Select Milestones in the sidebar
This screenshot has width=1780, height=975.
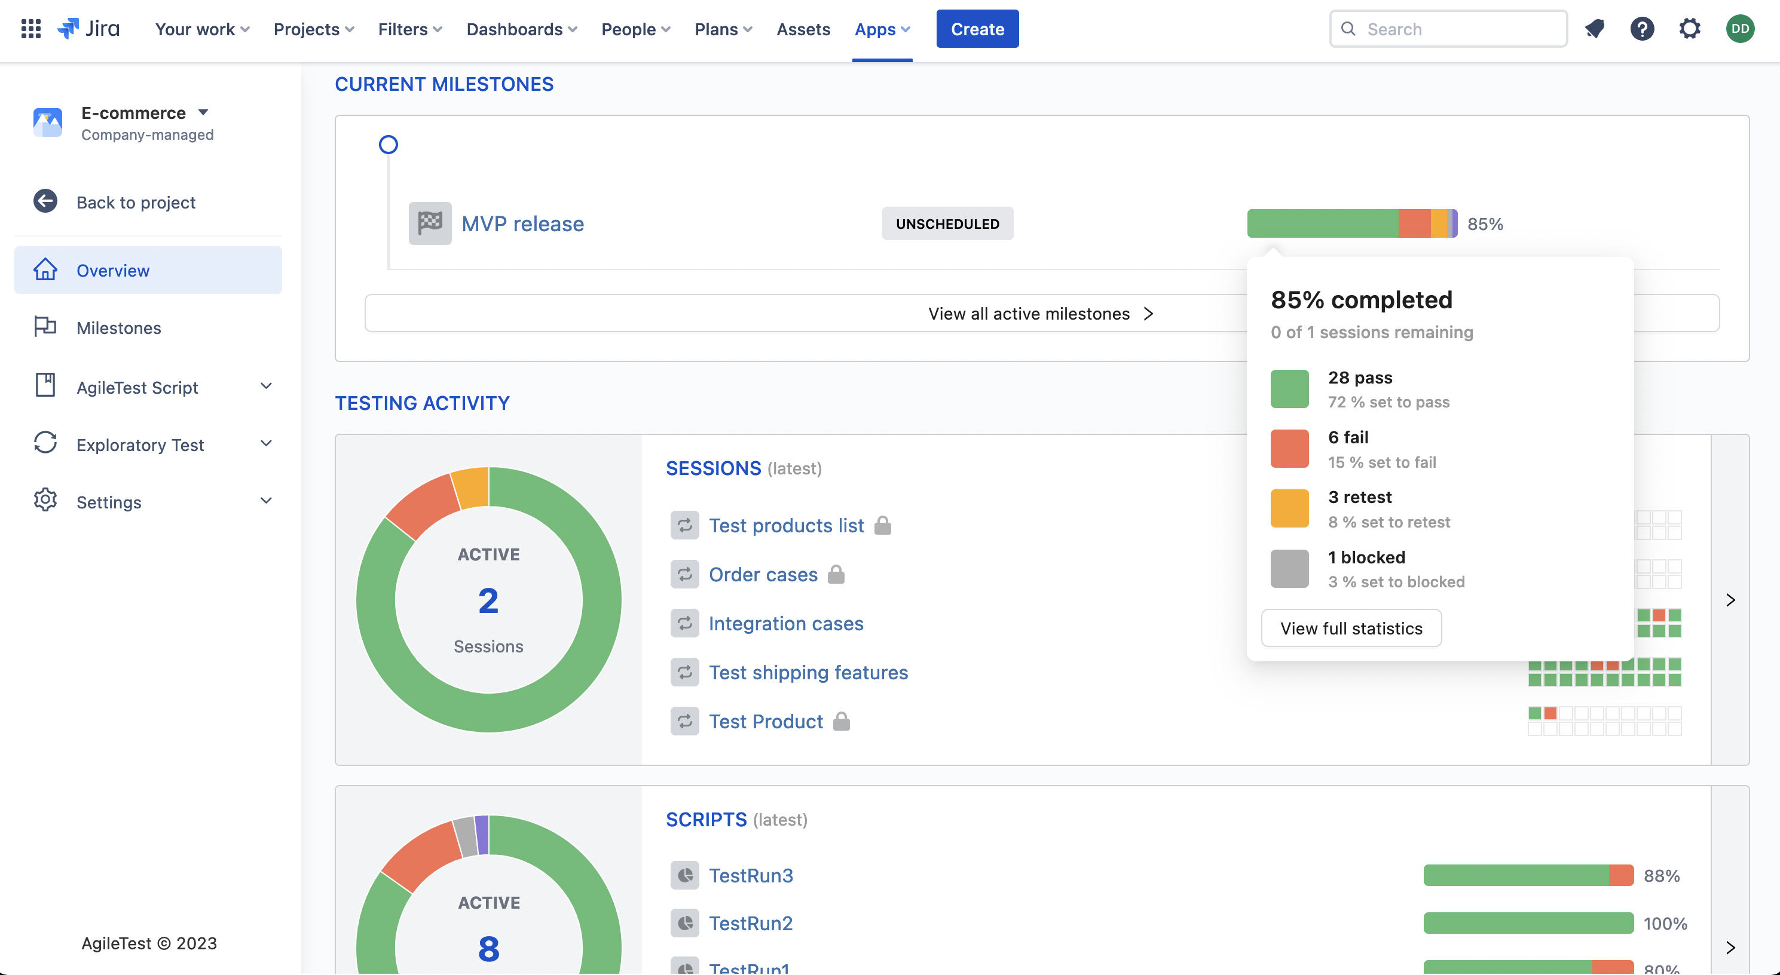point(148,327)
